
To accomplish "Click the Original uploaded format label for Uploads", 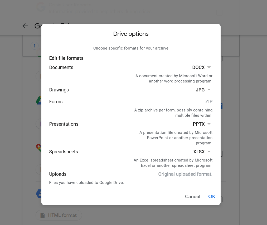I will coord(185,174).
